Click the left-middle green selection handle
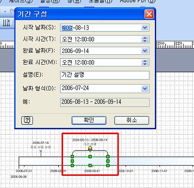Screen dimensions: 194x188 (x=72, y=161)
